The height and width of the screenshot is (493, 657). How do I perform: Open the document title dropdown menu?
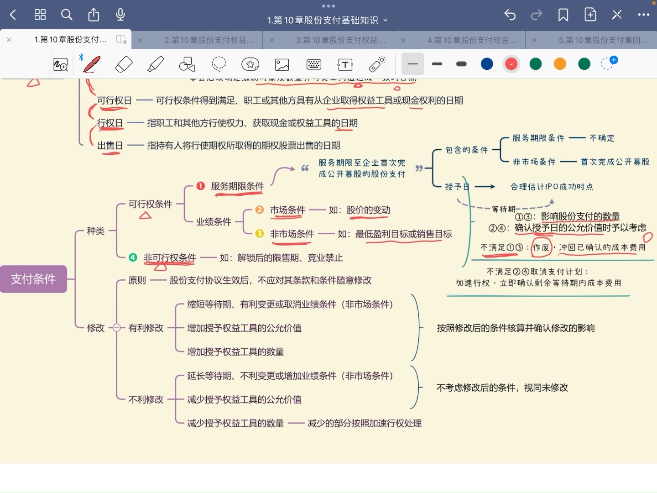click(x=386, y=21)
